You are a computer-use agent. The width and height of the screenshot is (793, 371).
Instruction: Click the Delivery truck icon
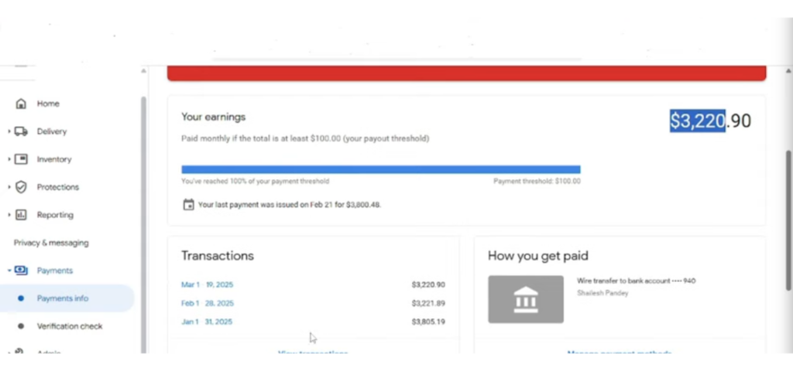point(21,131)
